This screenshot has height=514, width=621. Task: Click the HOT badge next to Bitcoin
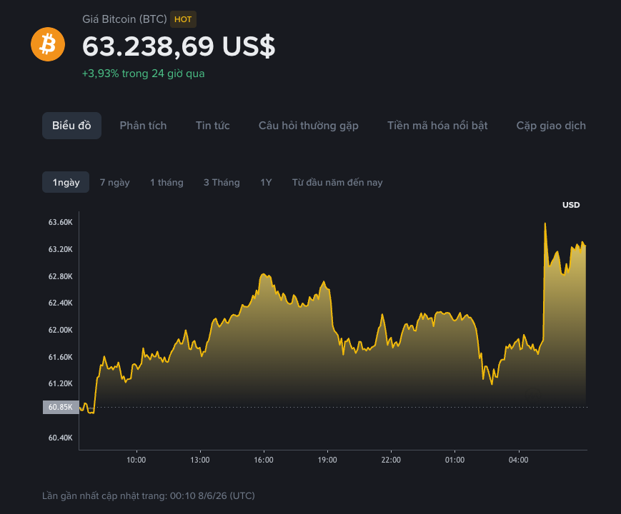point(183,19)
